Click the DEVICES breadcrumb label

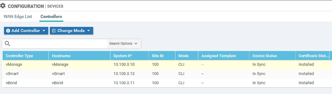pyautogui.click(x=55, y=6)
